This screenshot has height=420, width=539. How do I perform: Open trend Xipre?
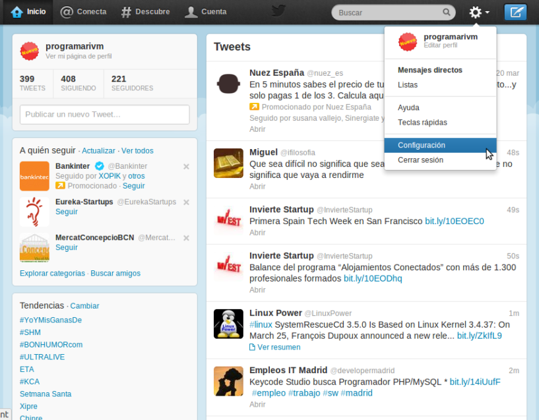(x=28, y=406)
